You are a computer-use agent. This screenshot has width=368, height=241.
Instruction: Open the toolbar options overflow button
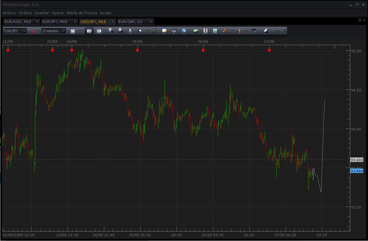(x=285, y=31)
